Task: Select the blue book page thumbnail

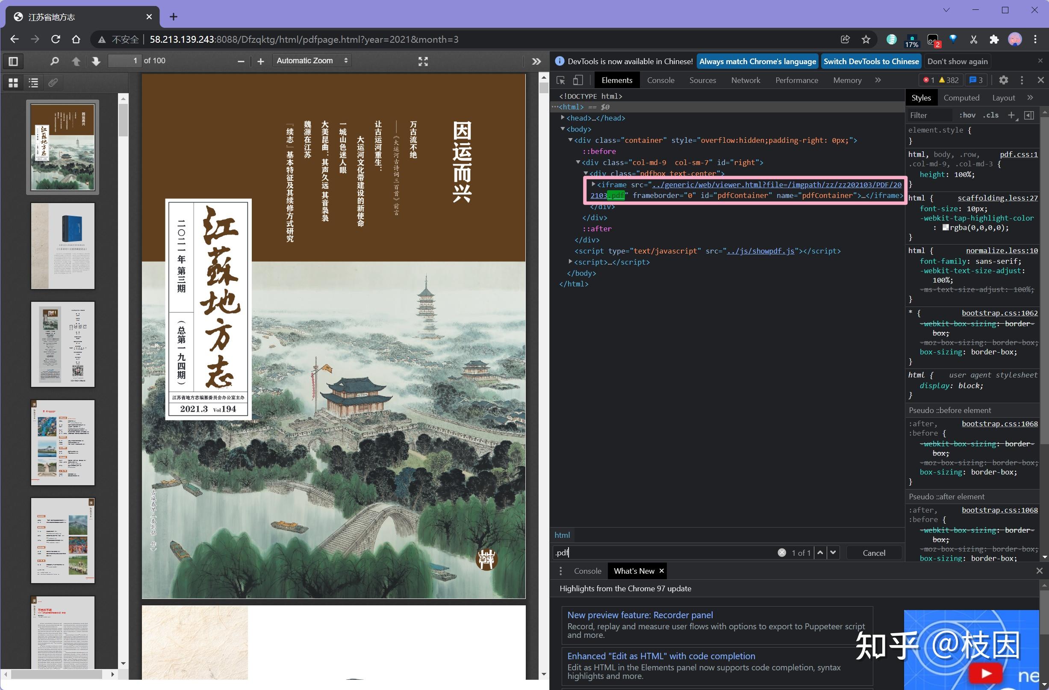Action: [x=62, y=246]
